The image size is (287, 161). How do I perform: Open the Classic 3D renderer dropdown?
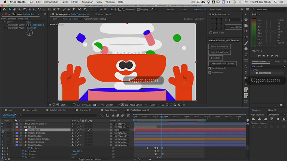(x=199, y=19)
